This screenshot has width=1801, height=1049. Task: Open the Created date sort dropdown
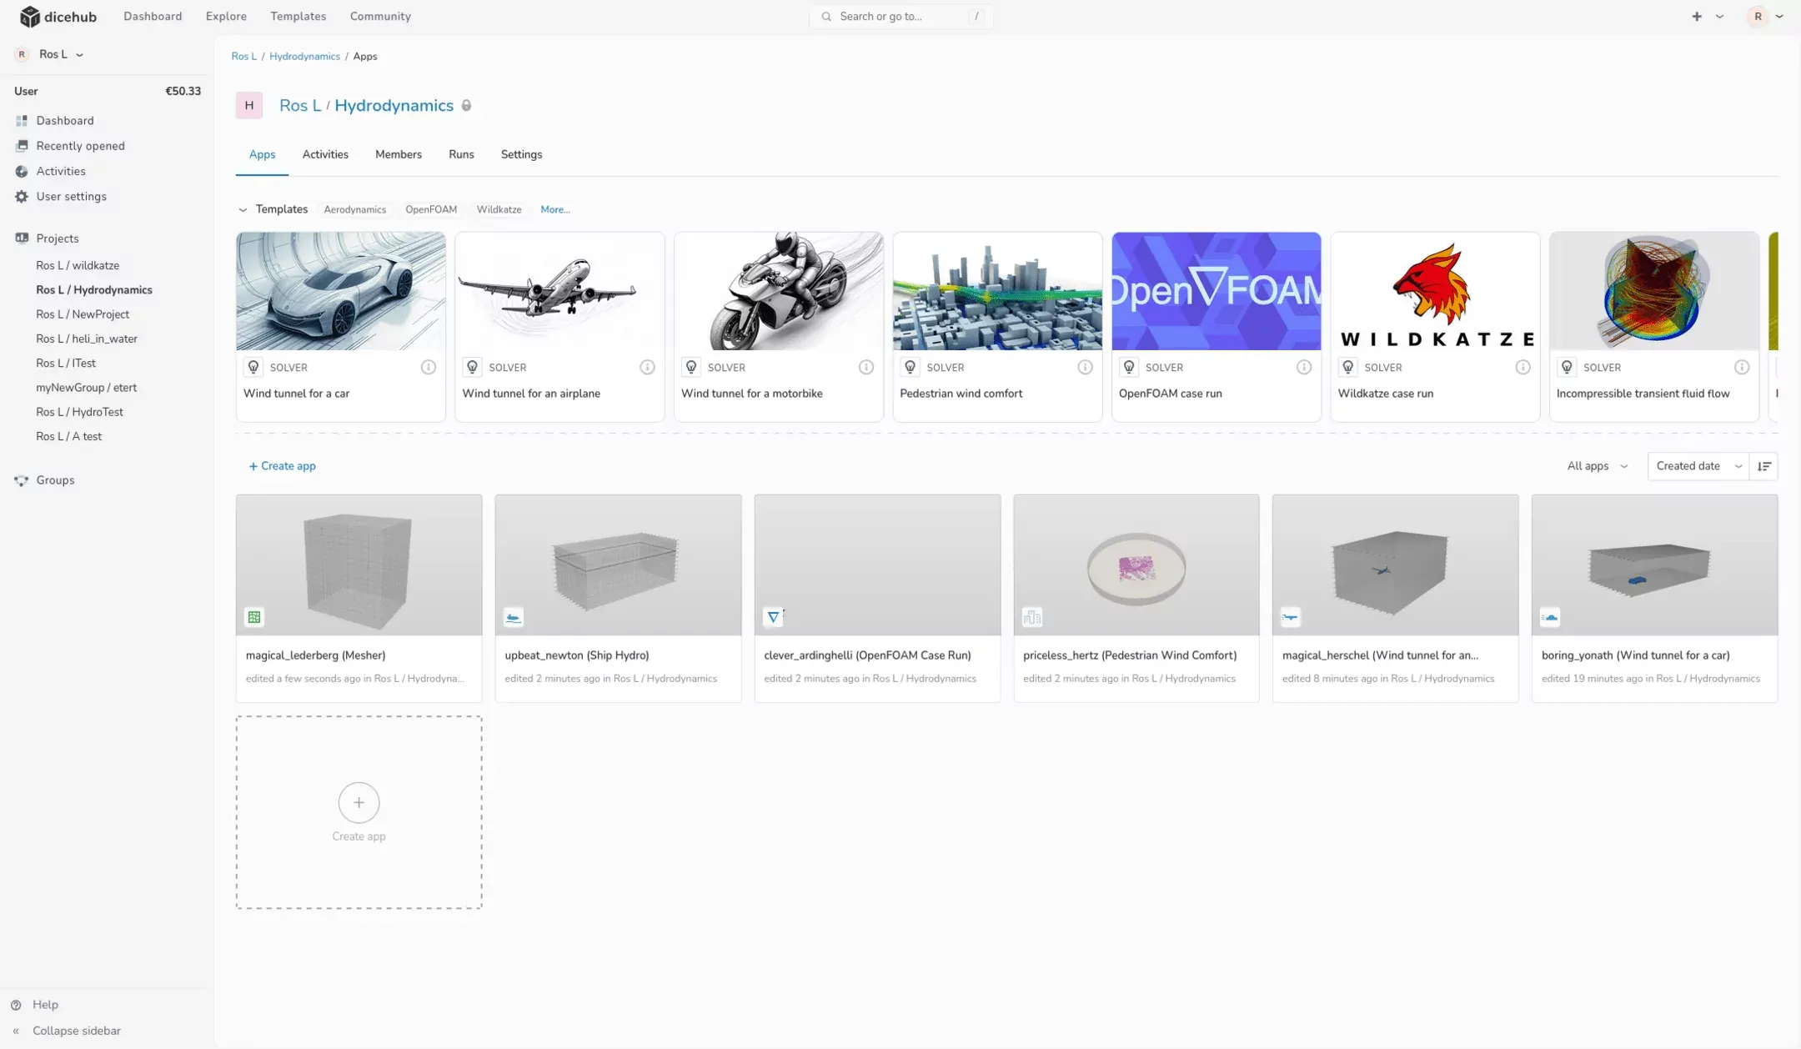[1698, 466]
